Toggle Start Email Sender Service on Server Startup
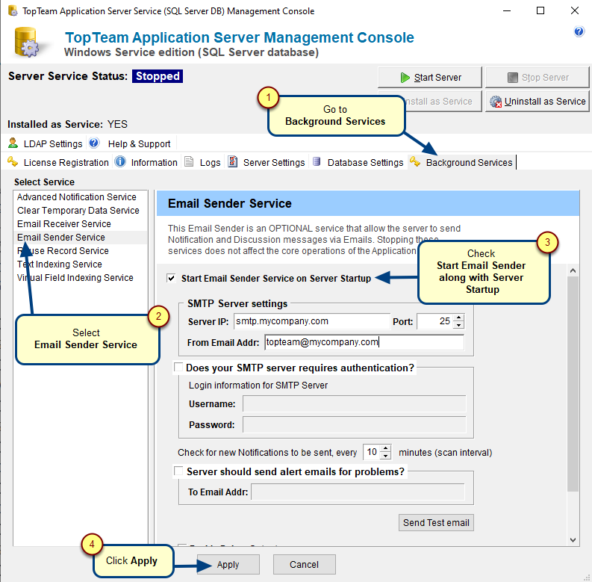 pos(171,279)
